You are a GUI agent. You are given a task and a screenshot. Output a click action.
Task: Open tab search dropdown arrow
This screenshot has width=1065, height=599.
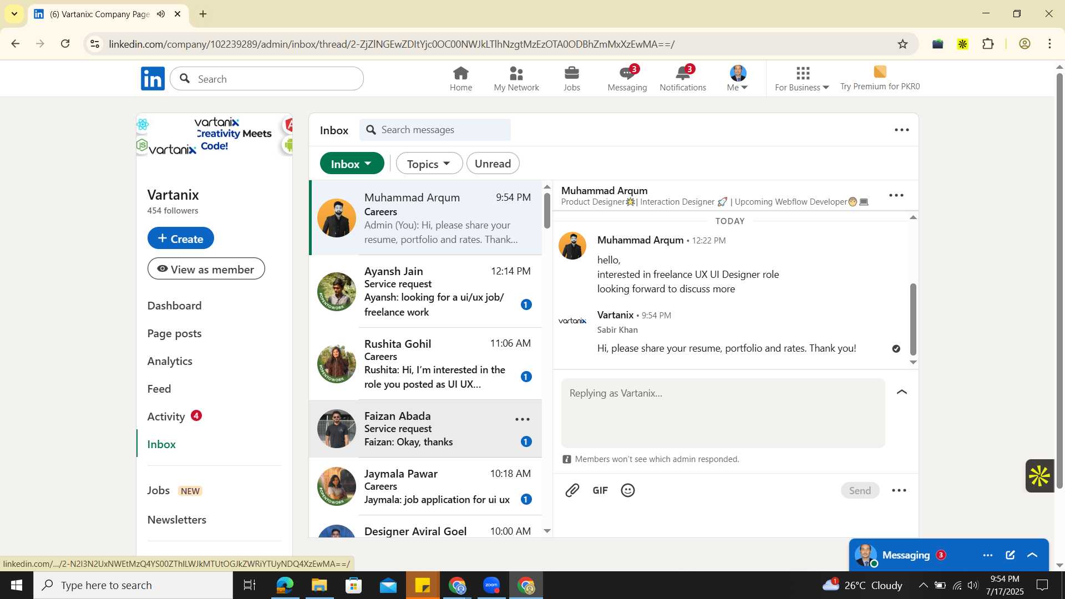click(14, 14)
